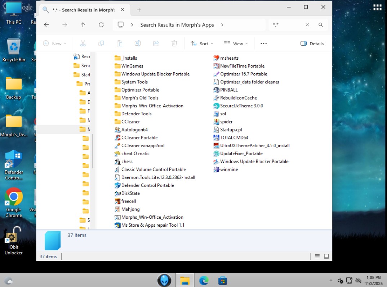Open the PINBALL game file
Viewport: 387px width, 287px height.
tap(229, 90)
